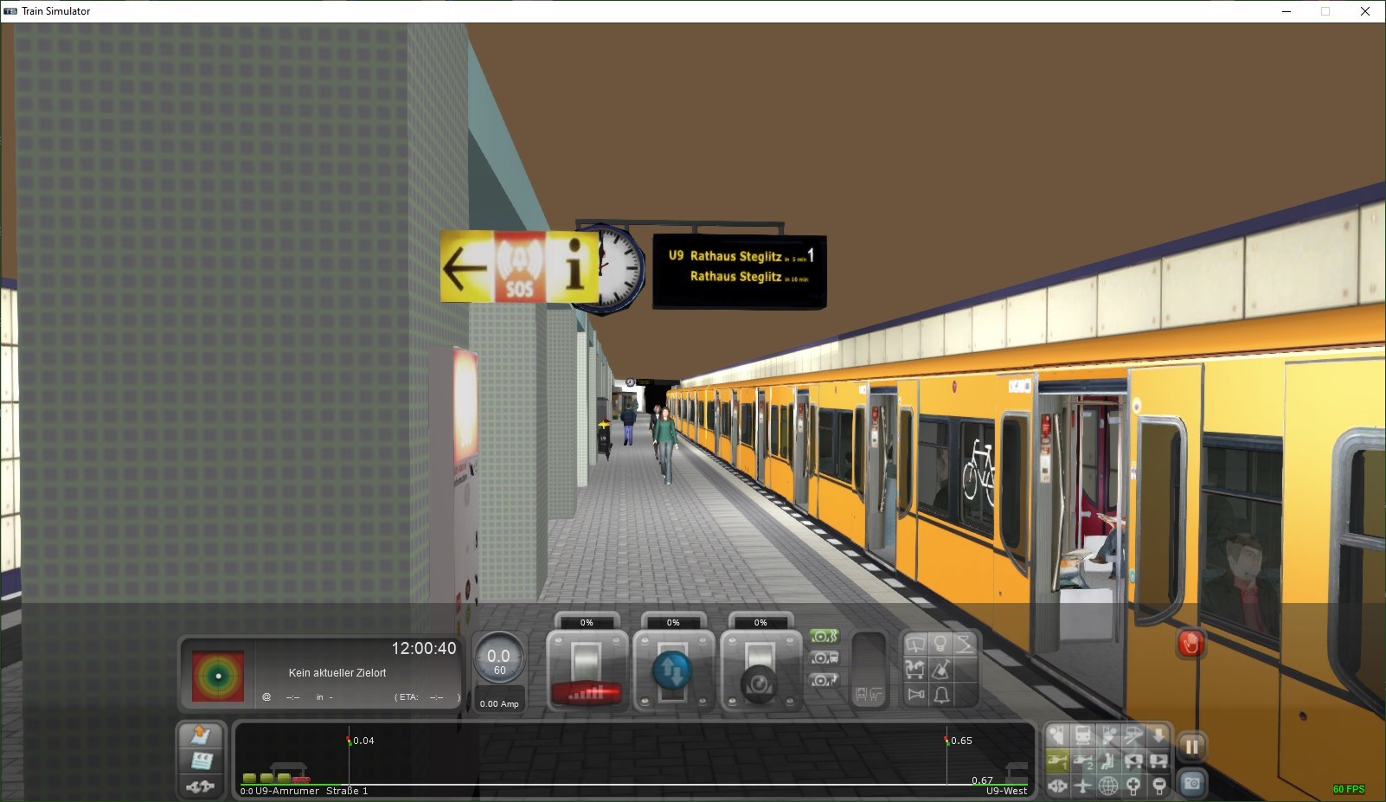Open the assignment notes icon
Image resolution: width=1386 pixels, height=802 pixels.
pos(201,761)
